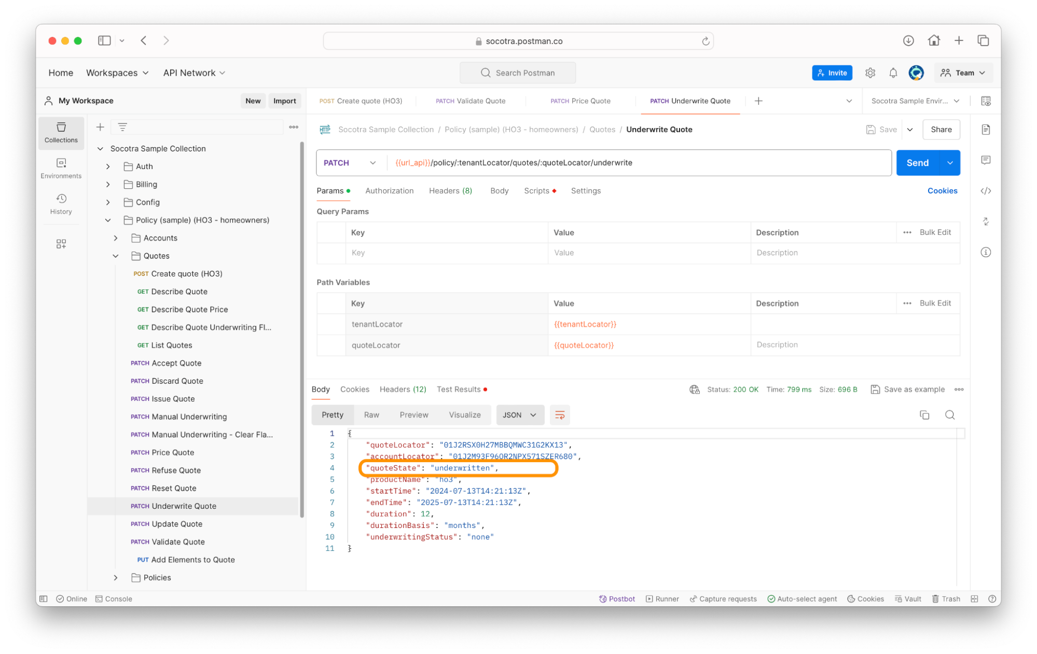Search within the response body
Screen dimensions: 1037x654
click(949, 415)
